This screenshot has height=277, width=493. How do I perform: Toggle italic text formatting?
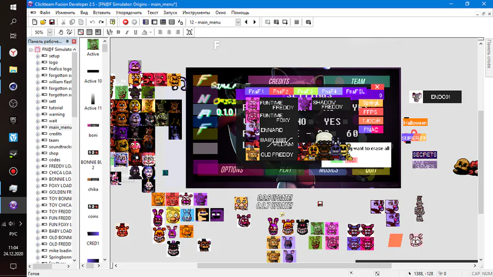pyautogui.click(x=127, y=32)
